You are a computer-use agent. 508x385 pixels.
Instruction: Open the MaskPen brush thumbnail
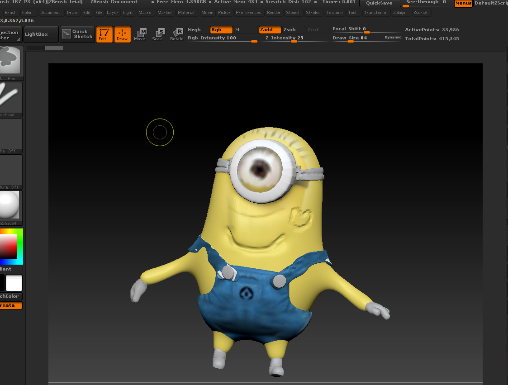pyautogui.click(x=11, y=63)
